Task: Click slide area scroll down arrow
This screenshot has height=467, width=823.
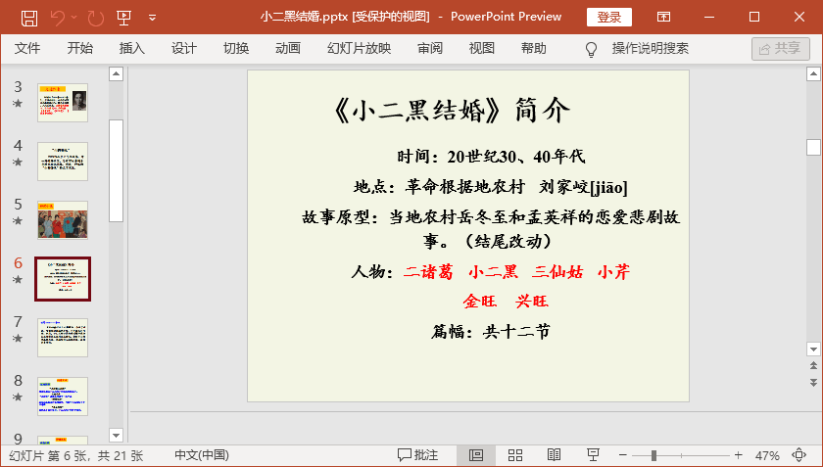Action: 813,349
